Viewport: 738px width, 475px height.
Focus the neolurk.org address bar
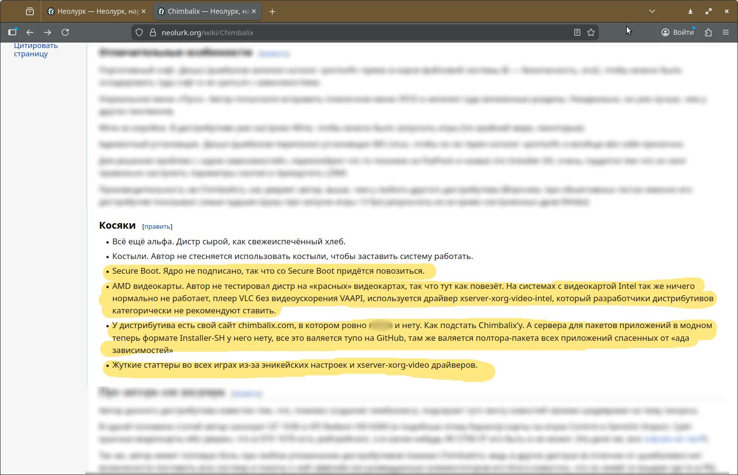365,32
